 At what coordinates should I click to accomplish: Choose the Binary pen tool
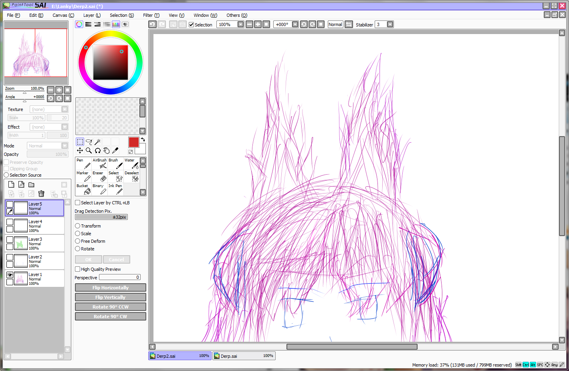[99, 189]
